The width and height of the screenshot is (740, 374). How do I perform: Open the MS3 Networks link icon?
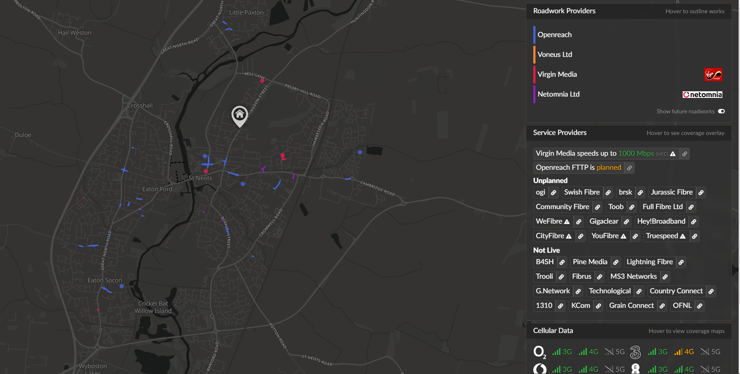coord(665,277)
